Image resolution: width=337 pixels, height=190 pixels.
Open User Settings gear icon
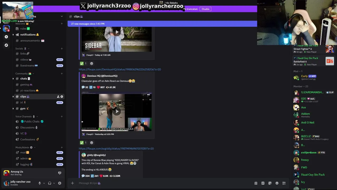pos(60,183)
